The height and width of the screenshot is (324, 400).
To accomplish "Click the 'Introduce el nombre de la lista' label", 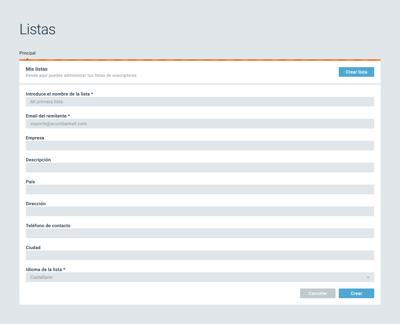I will pos(58,94).
